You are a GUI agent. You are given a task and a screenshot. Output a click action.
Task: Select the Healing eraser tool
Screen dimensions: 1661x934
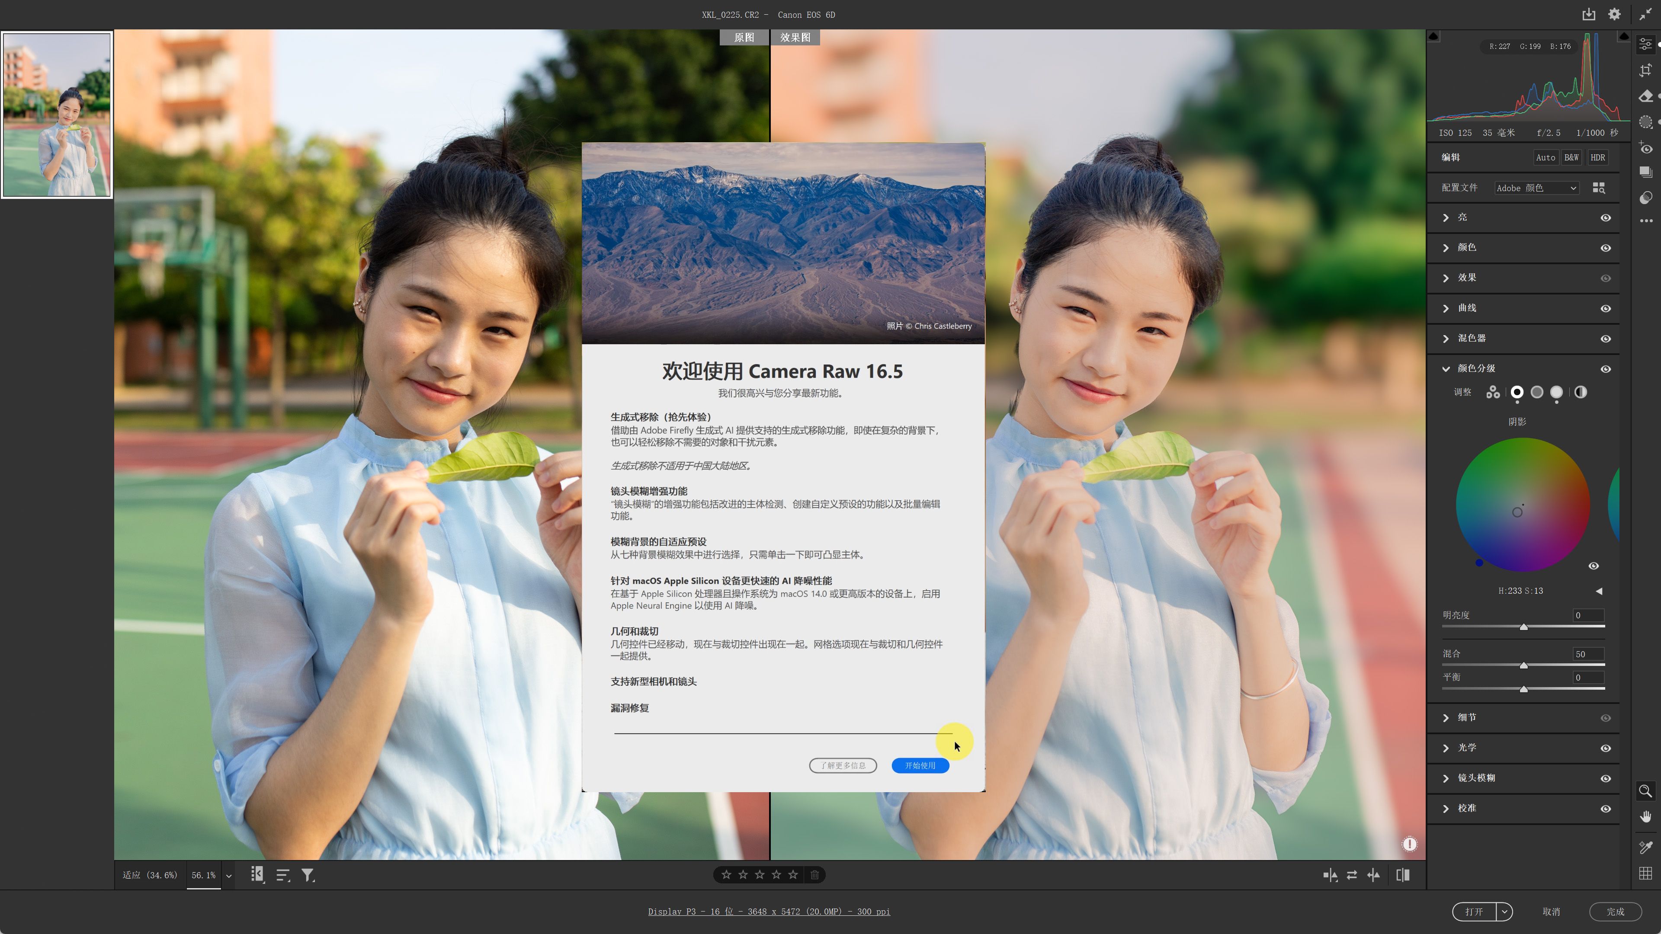(1646, 96)
